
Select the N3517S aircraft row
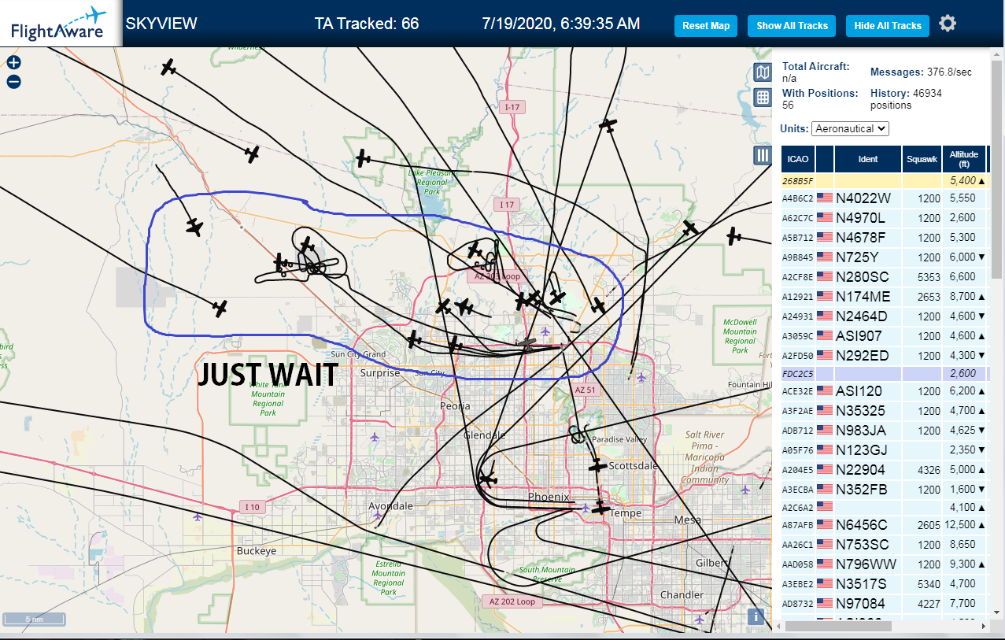[884, 584]
